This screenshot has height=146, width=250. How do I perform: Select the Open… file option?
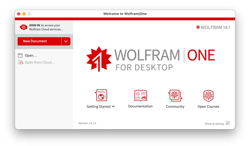pyautogui.click(x=31, y=55)
